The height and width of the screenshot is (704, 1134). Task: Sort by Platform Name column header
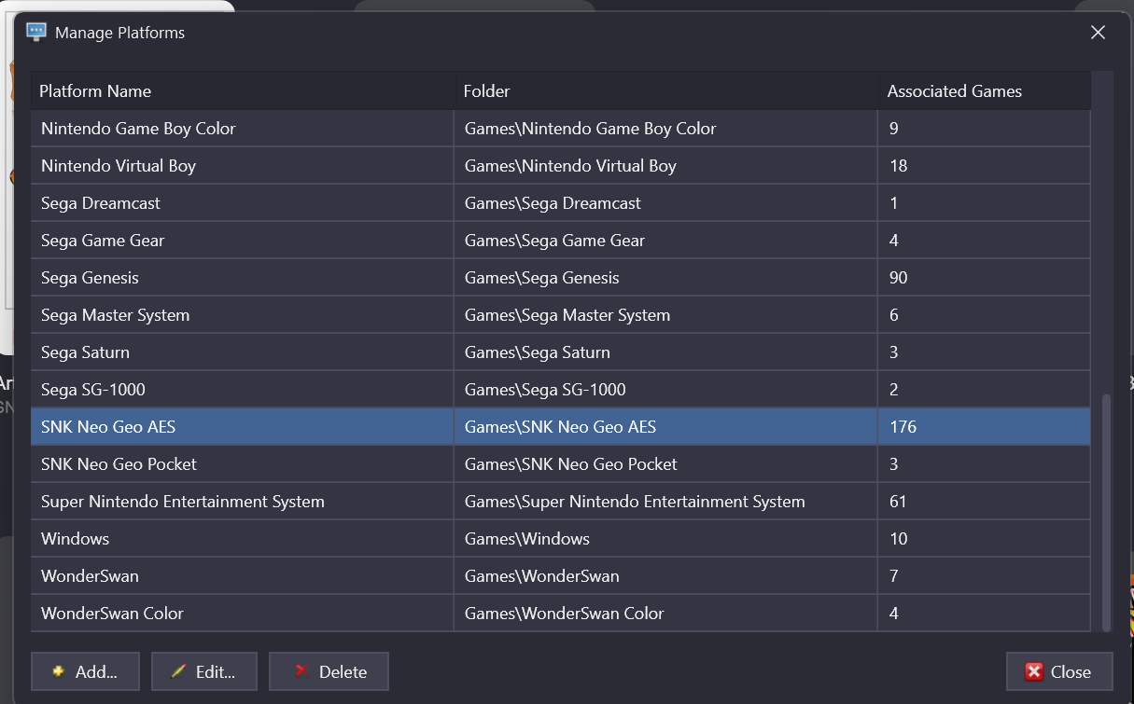tap(243, 91)
